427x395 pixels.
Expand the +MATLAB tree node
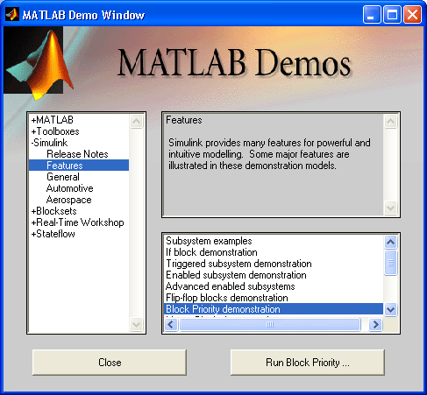[53, 120]
